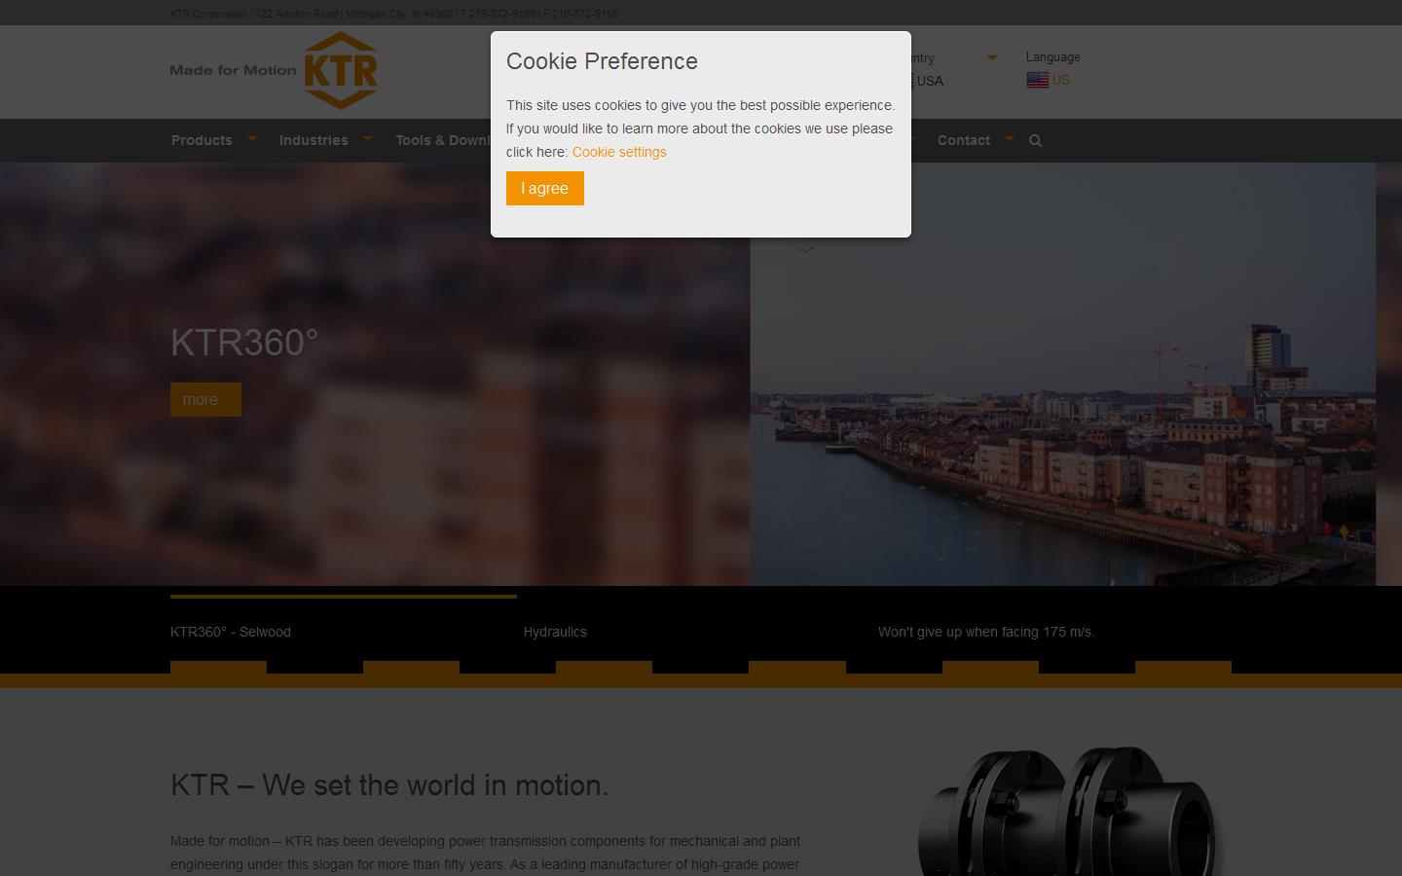Open the Contact menu

(x=964, y=140)
